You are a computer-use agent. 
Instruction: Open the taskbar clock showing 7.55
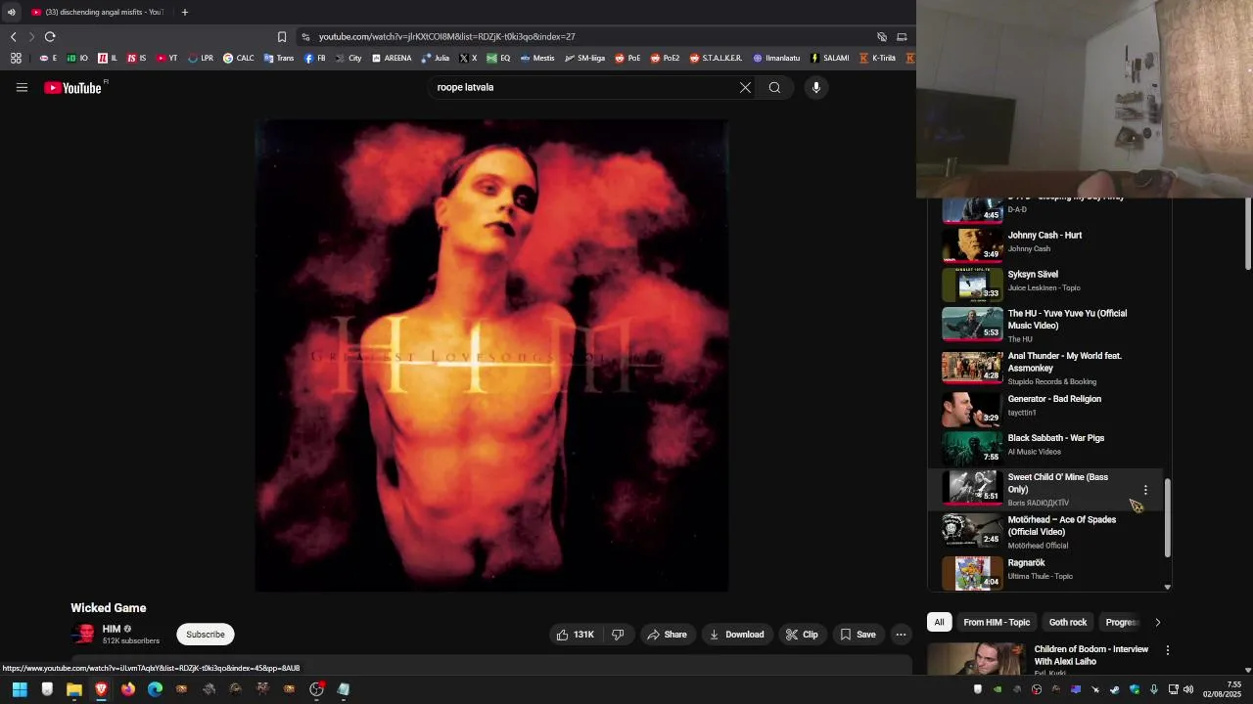coord(1223,689)
